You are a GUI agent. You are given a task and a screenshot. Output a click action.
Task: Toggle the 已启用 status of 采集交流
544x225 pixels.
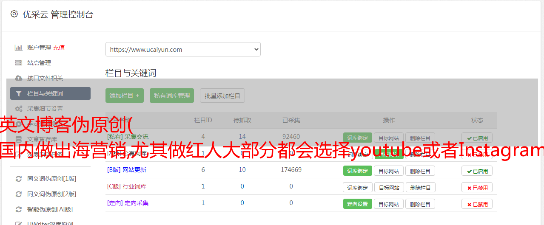click(x=477, y=138)
